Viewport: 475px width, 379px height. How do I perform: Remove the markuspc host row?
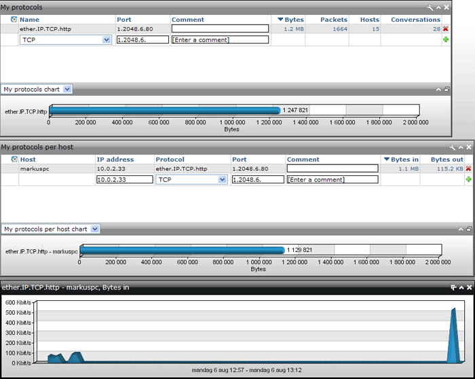click(x=469, y=168)
